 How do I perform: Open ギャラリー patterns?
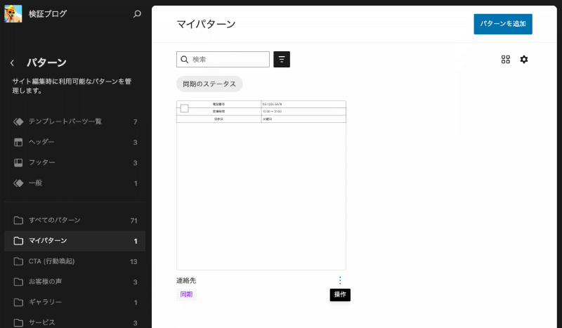74,302
